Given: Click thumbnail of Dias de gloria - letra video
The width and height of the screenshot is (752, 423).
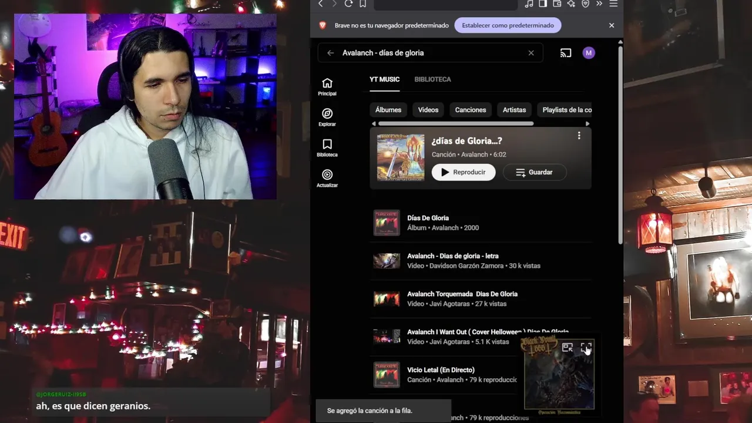Looking at the screenshot, I should point(387,261).
